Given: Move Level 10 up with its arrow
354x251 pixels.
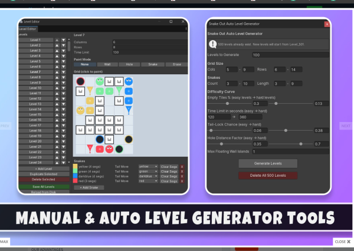Looking at the screenshot, I should [57, 88].
